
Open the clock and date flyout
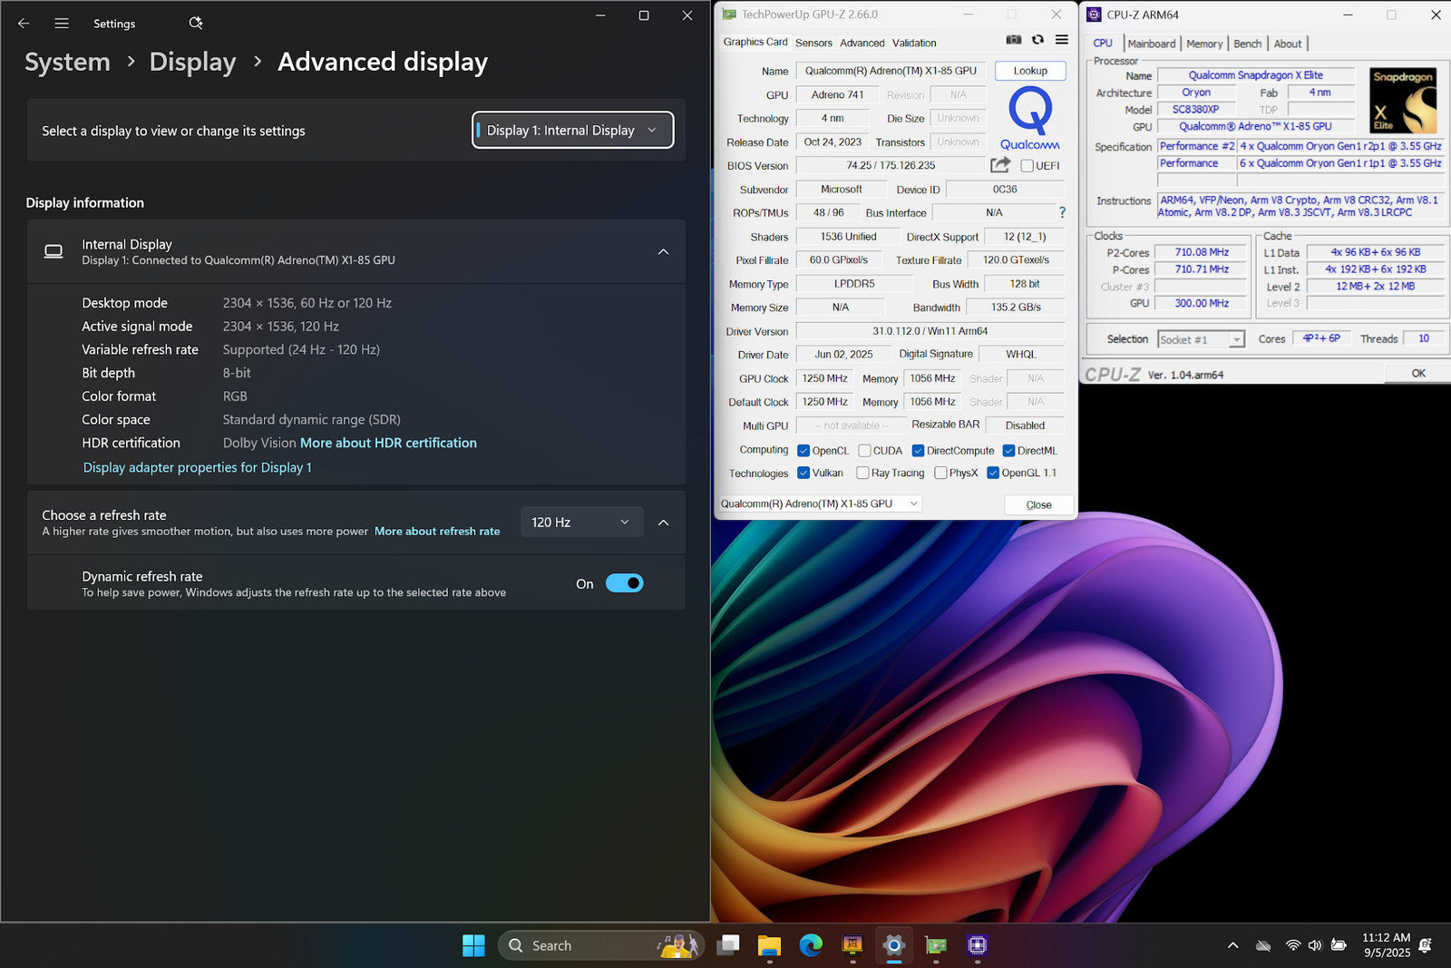pos(1386,945)
